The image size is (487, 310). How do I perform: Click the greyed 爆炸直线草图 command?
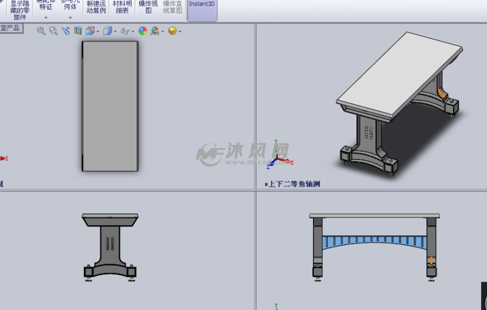173,8
